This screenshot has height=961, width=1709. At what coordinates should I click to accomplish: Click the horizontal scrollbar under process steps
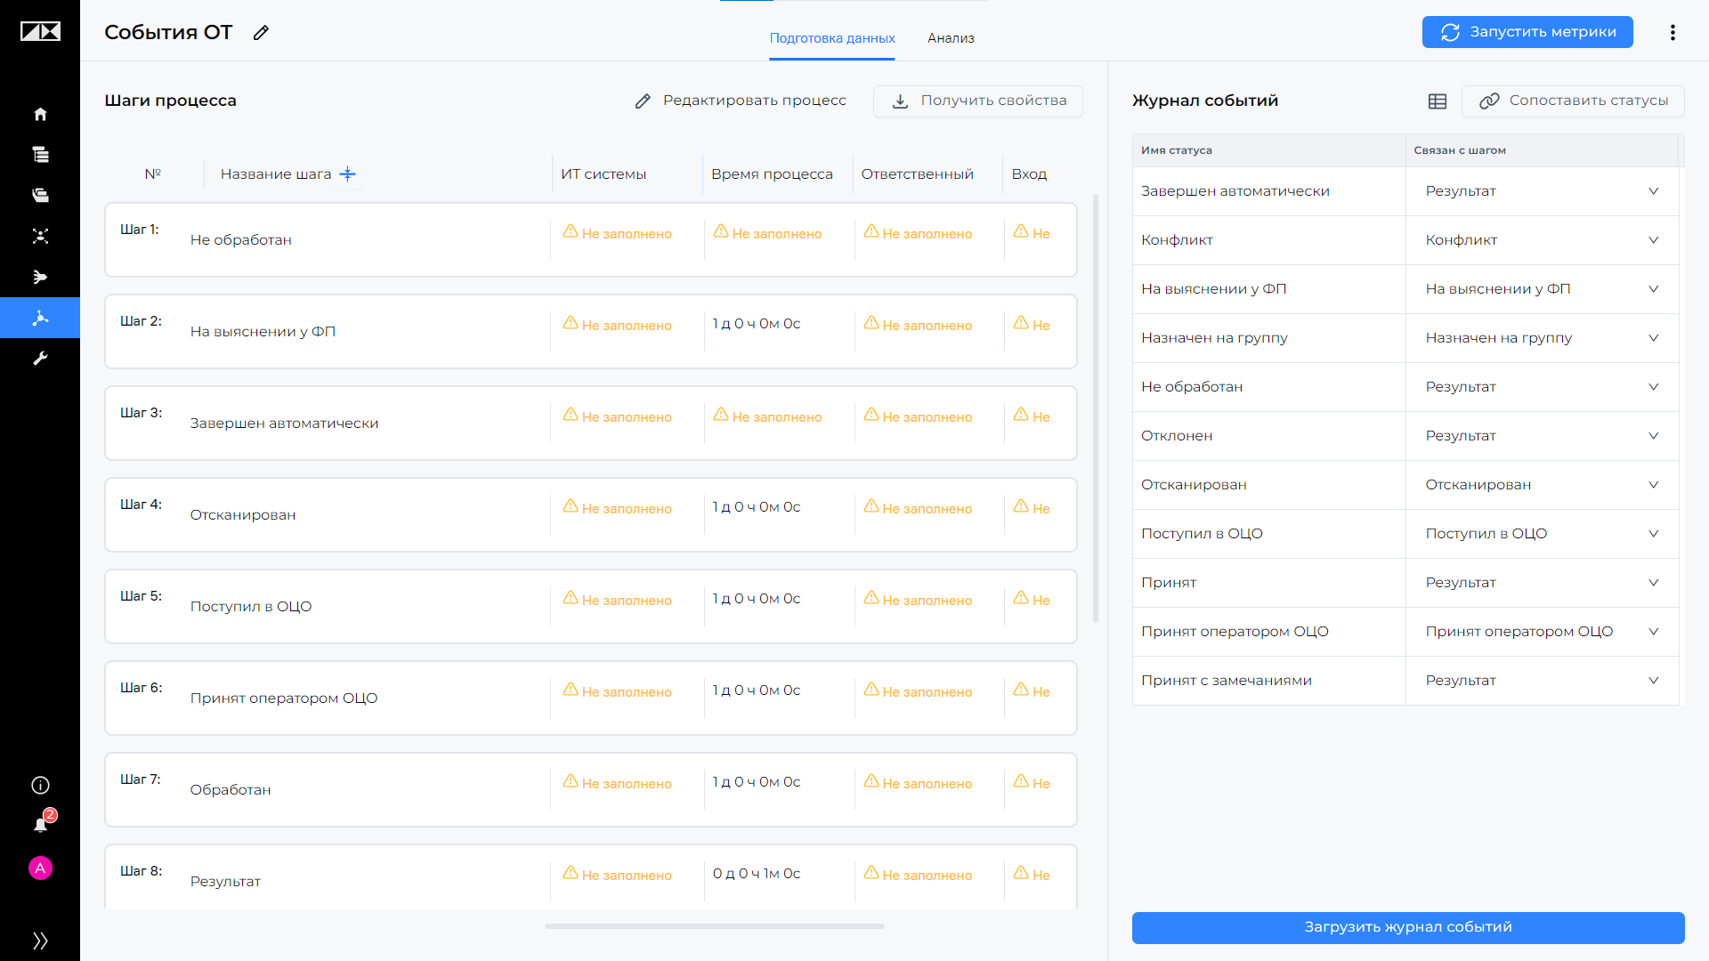[x=715, y=926]
